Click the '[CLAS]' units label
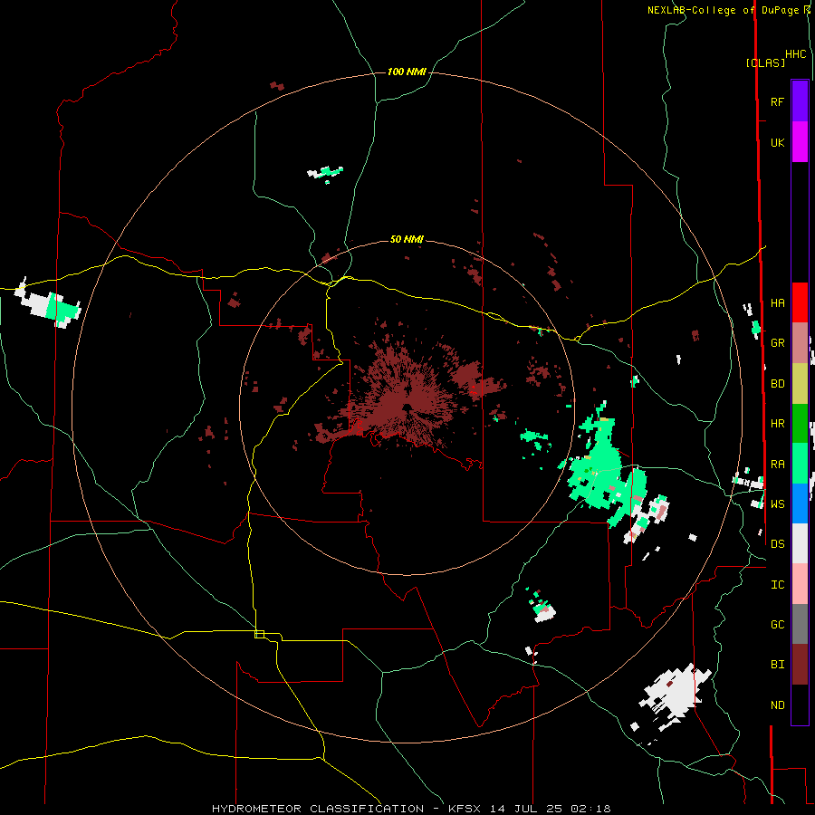The image size is (815, 815). 765,62
